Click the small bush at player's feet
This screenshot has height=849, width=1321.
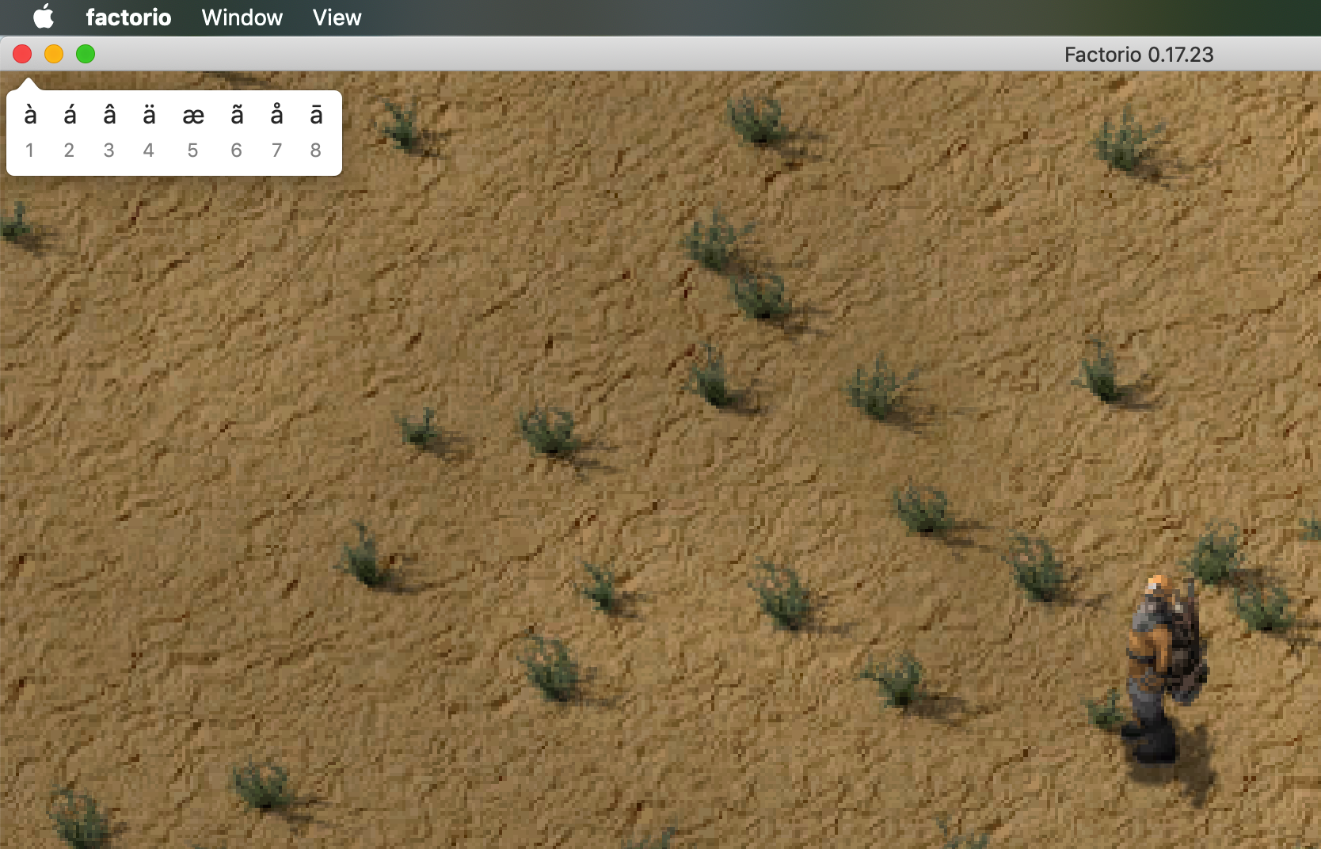click(1106, 709)
